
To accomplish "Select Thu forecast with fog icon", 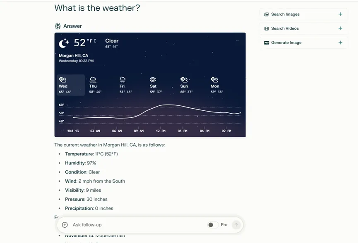I will [95, 85].
